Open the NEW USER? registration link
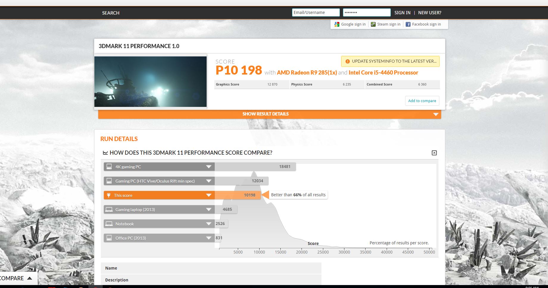Image resolution: width=548 pixels, height=288 pixels. coord(430,13)
